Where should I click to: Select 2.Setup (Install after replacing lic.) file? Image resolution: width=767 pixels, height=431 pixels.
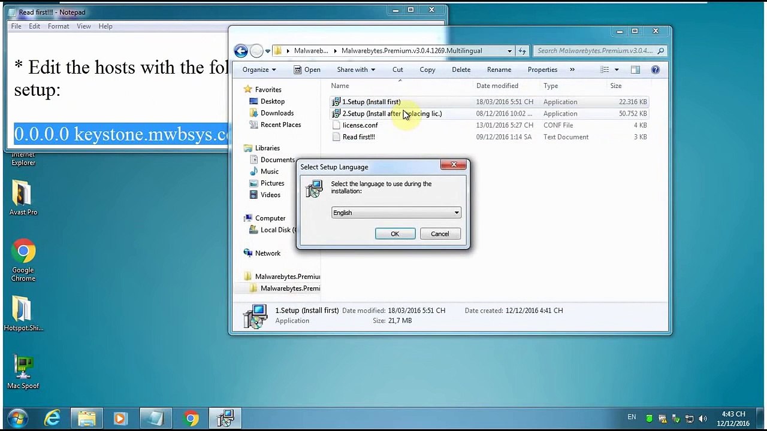click(488, 114)
